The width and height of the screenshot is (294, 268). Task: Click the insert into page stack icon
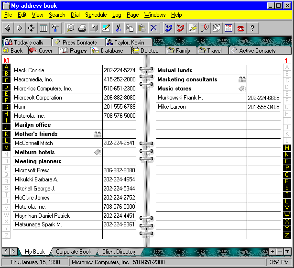[x=94, y=28]
